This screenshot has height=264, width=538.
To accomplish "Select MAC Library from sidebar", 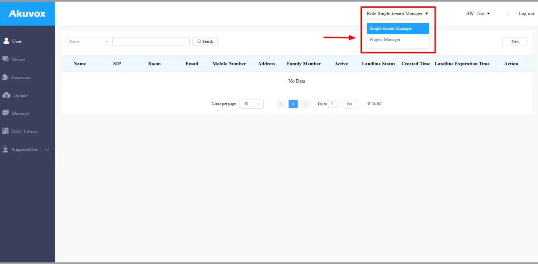I will (25, 131).
